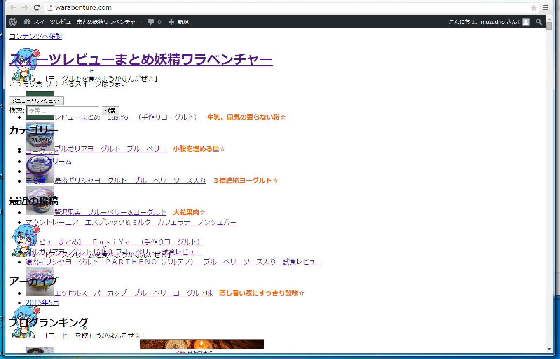Click the orange text ３倍濃縮ヨーグルト☆

(246, 181)
